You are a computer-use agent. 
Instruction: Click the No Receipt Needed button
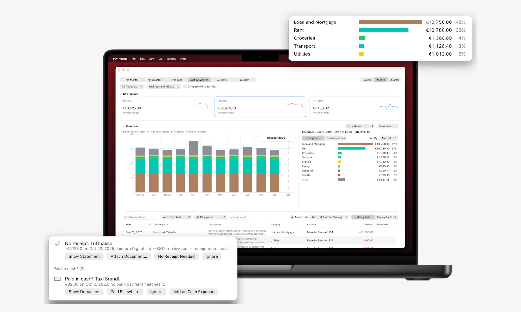click(x=176, y=256)
